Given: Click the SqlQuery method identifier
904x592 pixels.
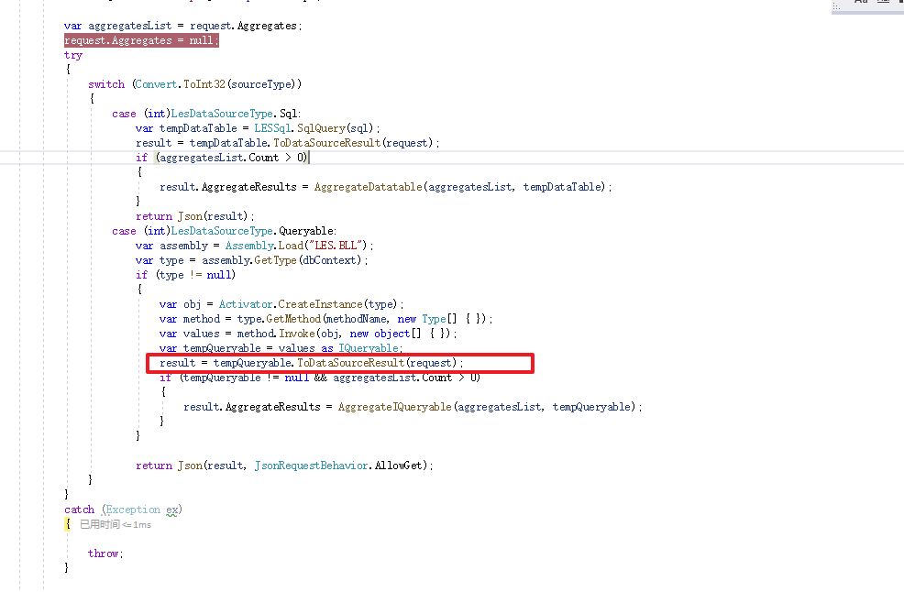Looking at the screenshot, I should (321, 127).
